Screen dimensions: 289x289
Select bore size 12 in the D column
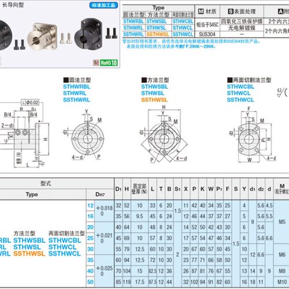(90, 206)
